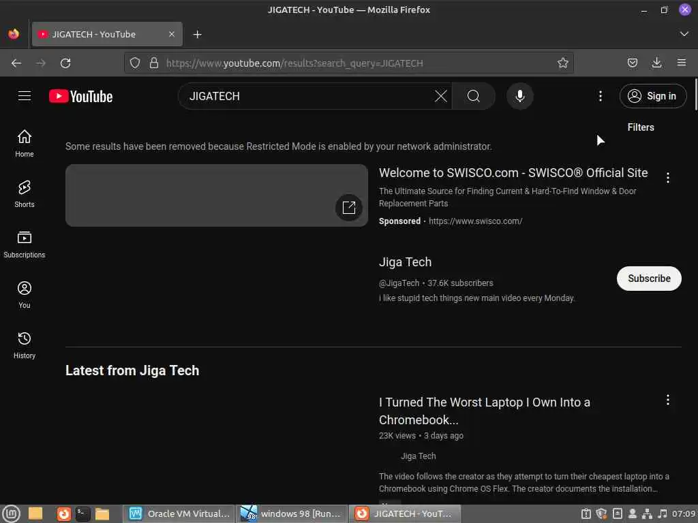The height and width of the screenshot is (523, 698).
Task: Click the YouTube logo
Action: [x=80, y=96]
